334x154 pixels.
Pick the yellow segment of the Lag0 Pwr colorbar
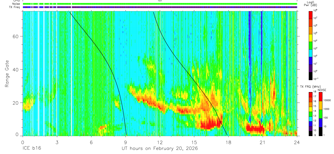pyautogui.click(x=311, y=38)
